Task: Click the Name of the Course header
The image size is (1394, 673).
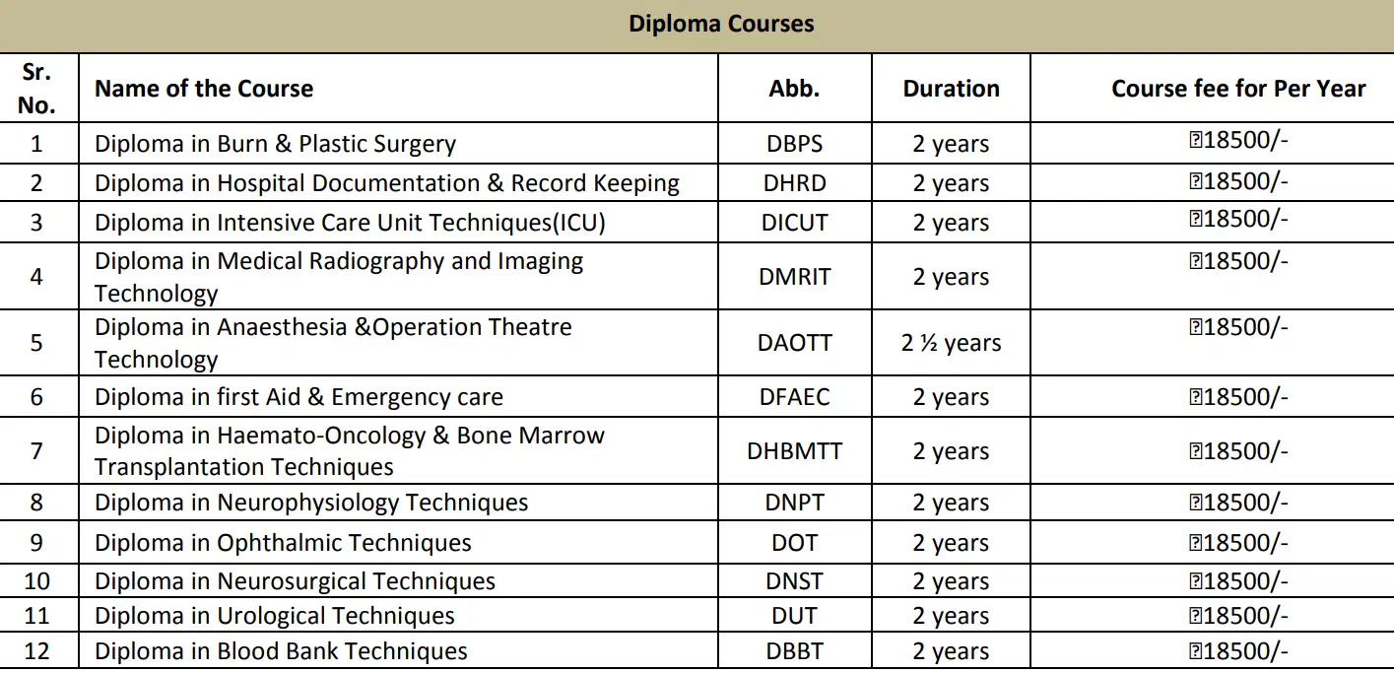Action: (204, 89)
